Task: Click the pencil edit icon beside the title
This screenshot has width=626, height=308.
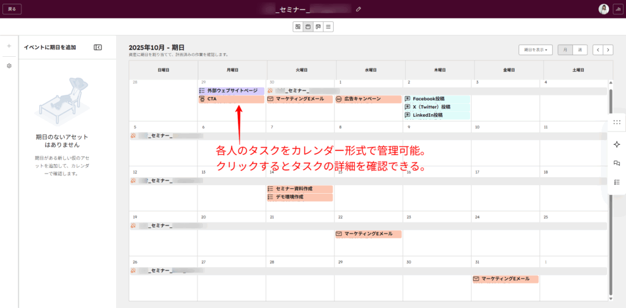Action: (358, 9)
